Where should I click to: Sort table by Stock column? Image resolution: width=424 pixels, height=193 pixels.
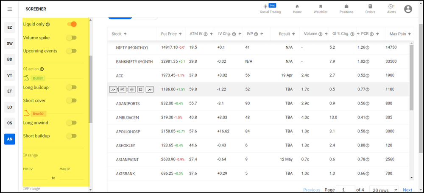pos(119,34)
